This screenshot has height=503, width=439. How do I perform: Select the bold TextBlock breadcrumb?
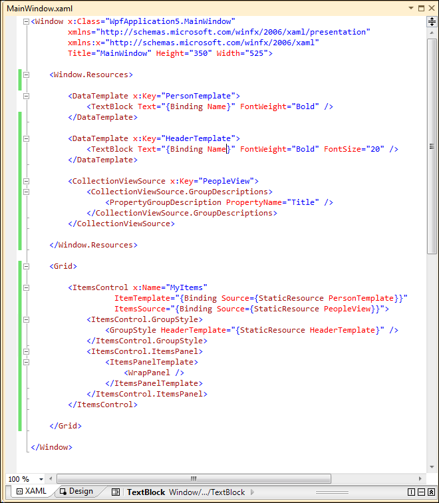coord(146,492)
